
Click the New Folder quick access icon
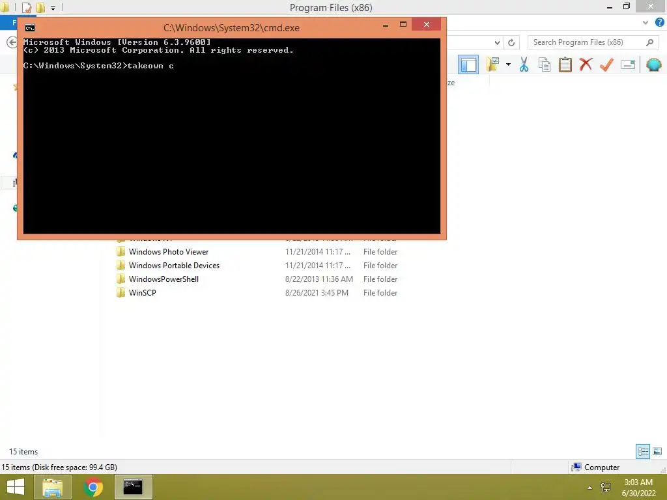tap(41, 8)
